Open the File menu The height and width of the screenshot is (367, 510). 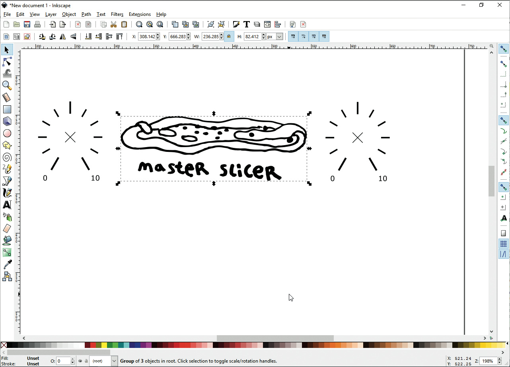pyautogui.click(x=7, y=14)
